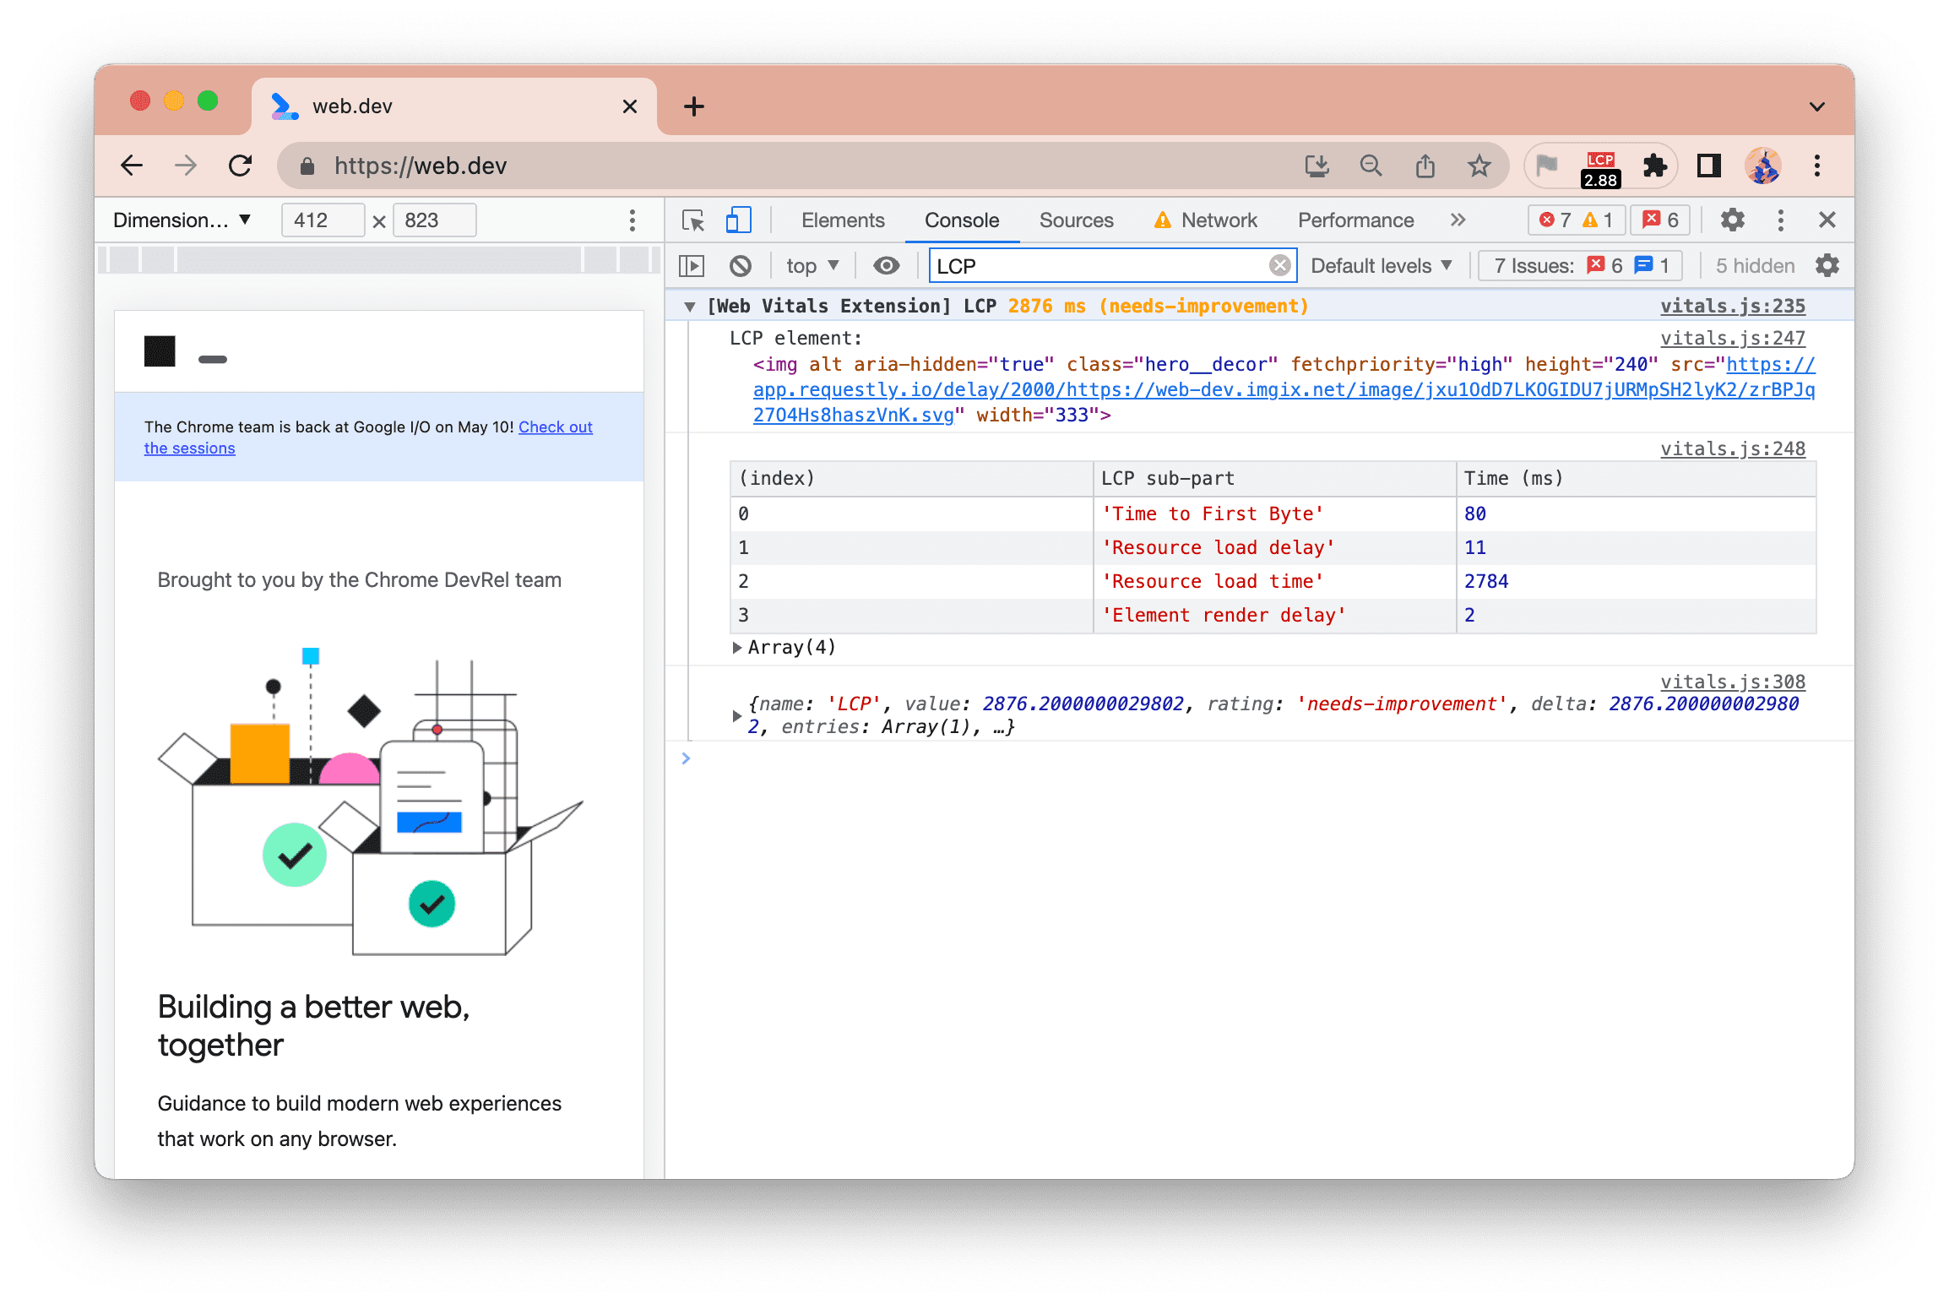Click the inspect element cursor icon
The height and width of the screenshot is (1304, 1949).
point(694,220)
